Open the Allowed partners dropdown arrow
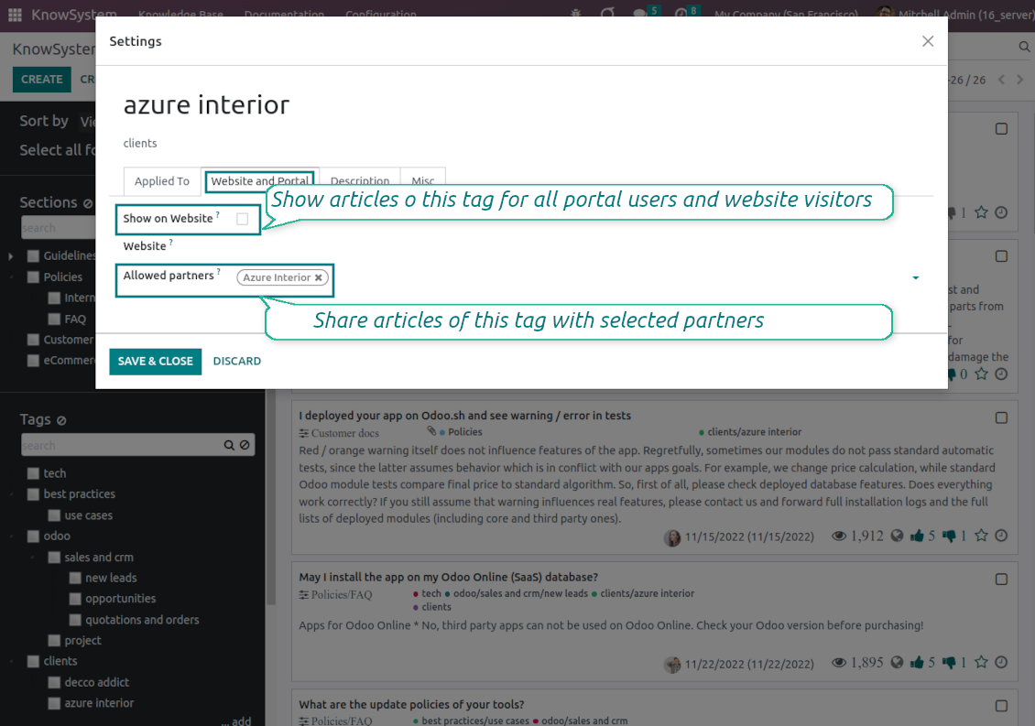Viewport: 1035px width, 726px height. pos(915,278)
